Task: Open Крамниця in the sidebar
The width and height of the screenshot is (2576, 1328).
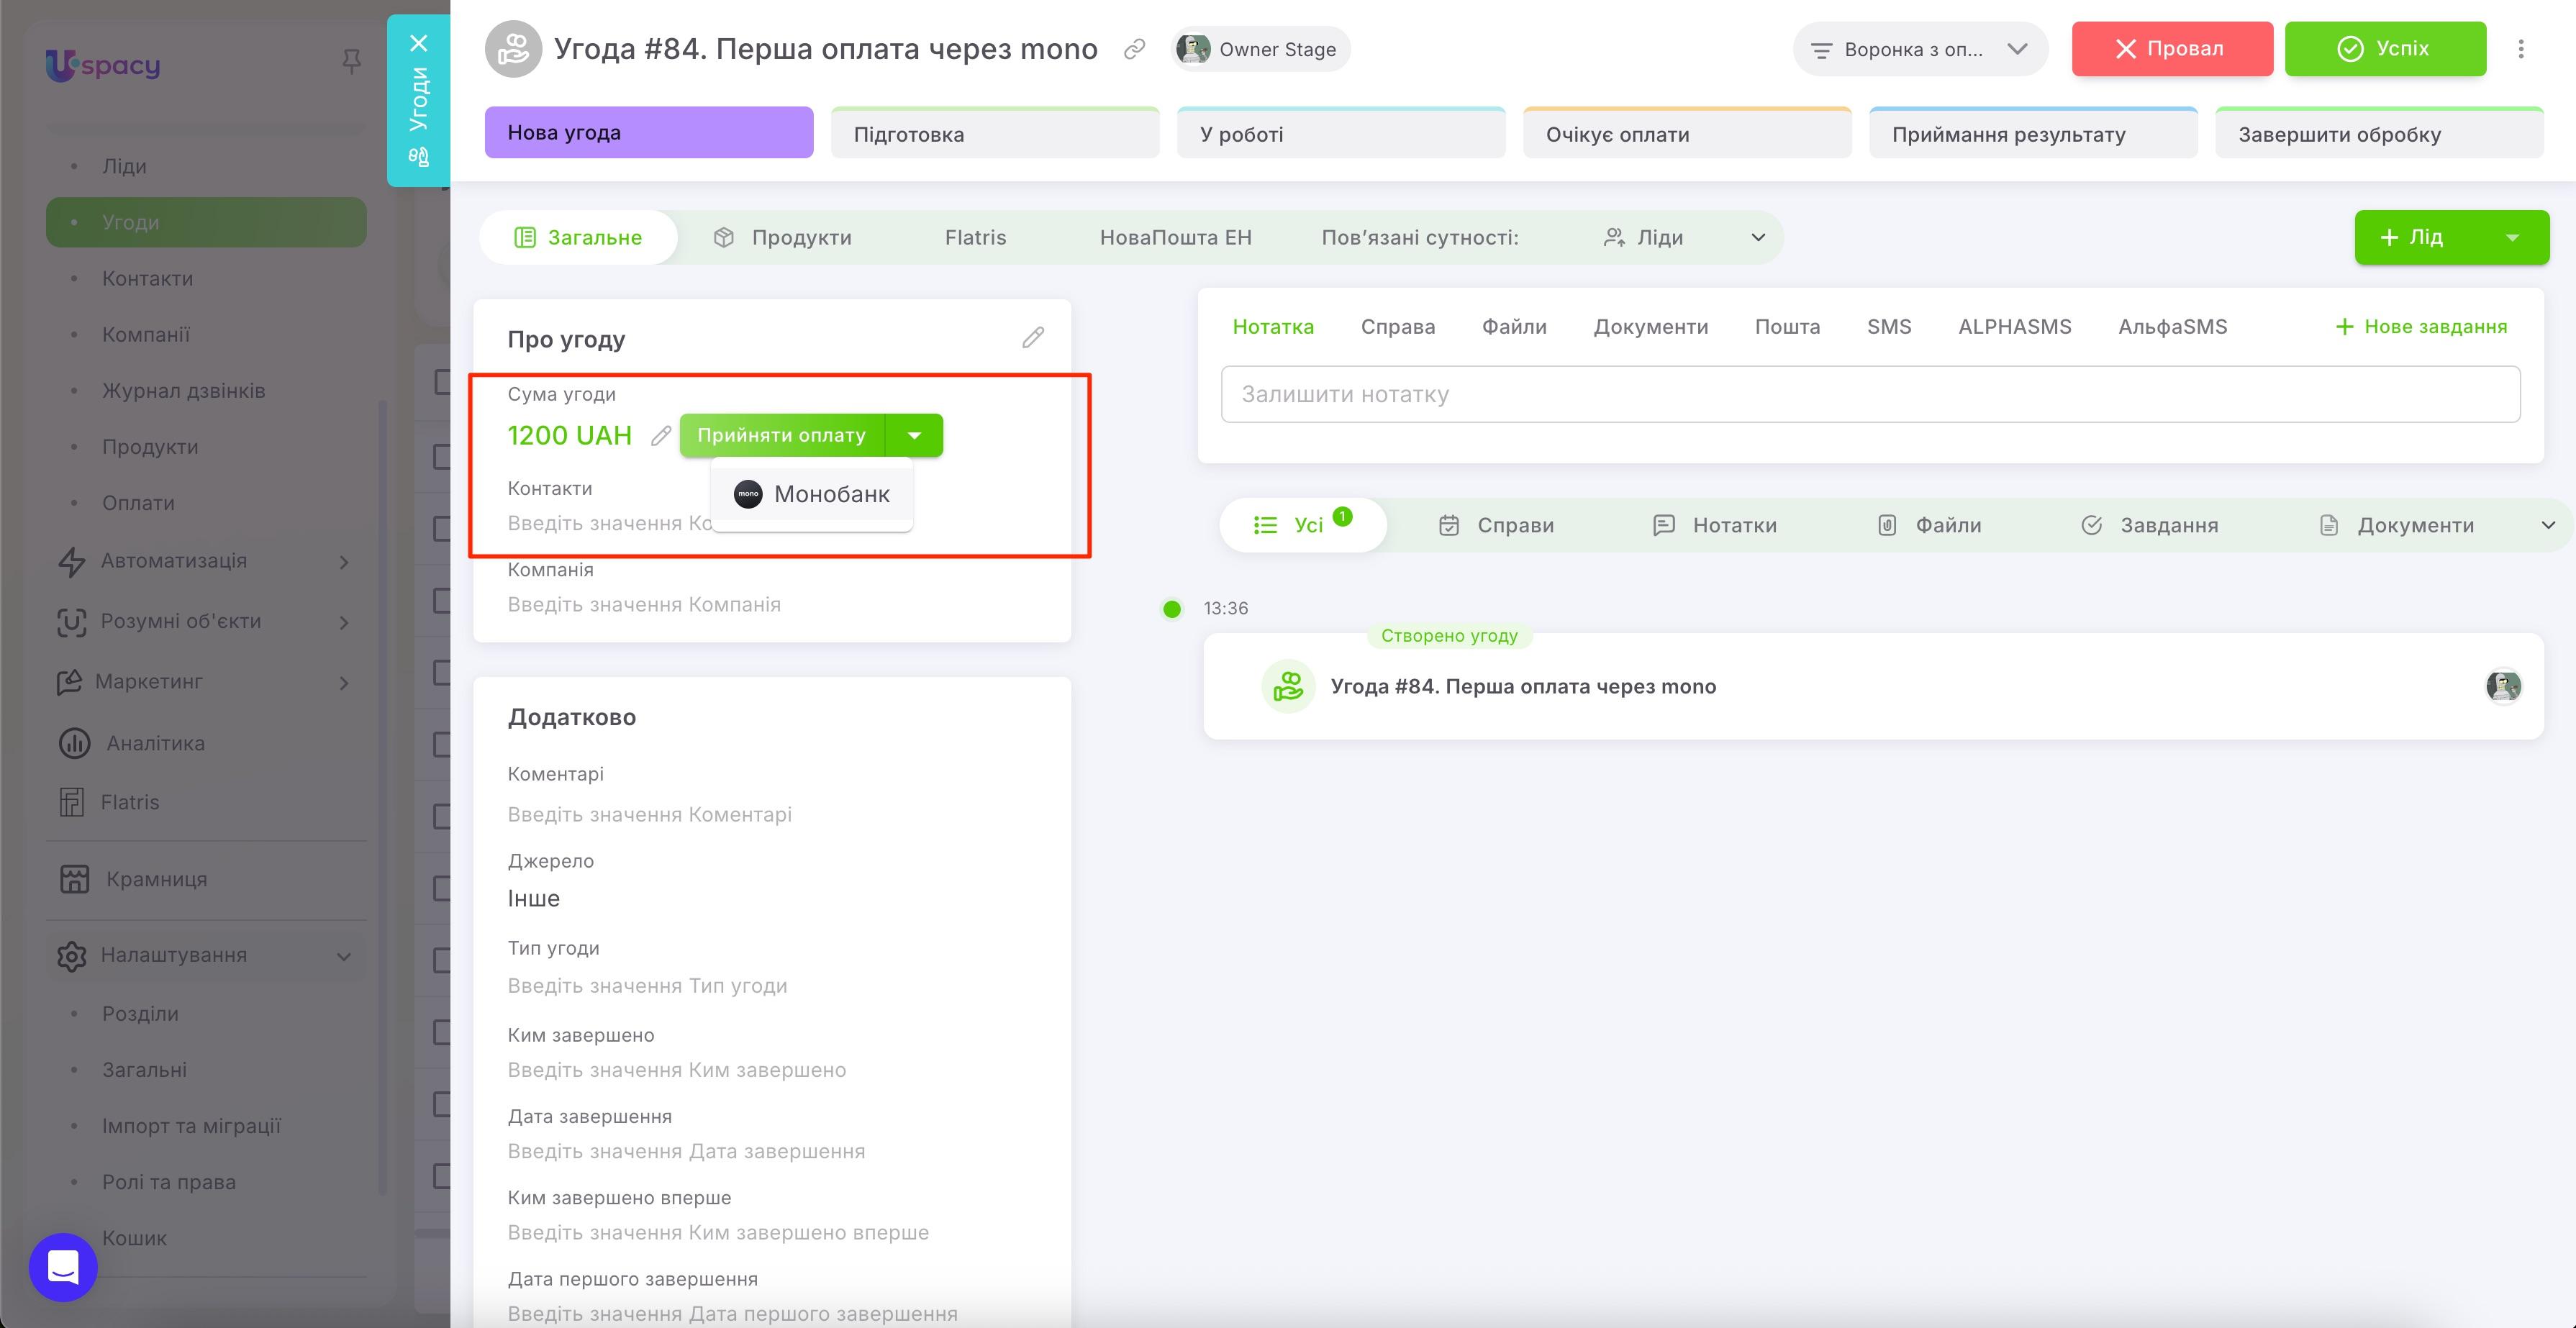Action: tap(156, 879)
